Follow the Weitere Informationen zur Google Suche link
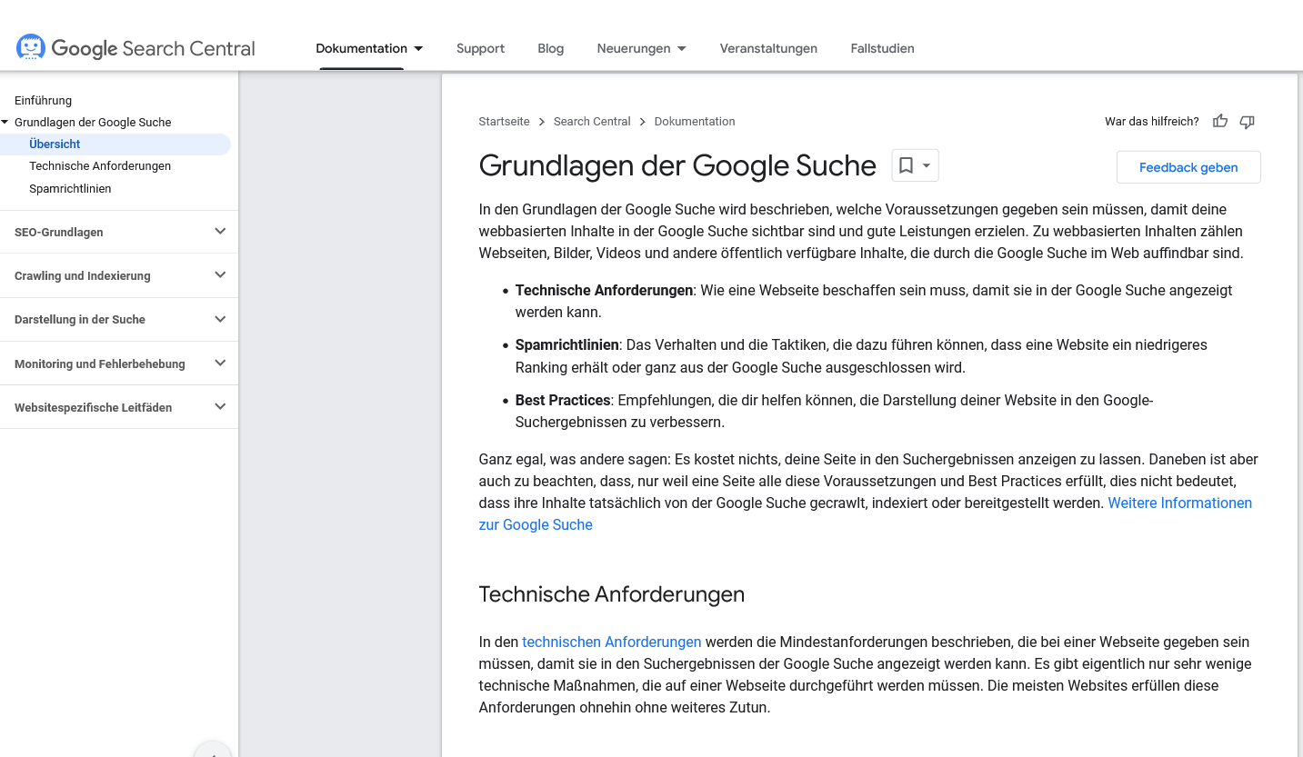 tap(1179, 503)
